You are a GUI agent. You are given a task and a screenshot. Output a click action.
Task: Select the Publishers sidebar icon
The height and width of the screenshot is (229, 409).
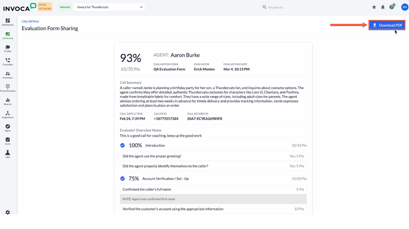point(7,75)
